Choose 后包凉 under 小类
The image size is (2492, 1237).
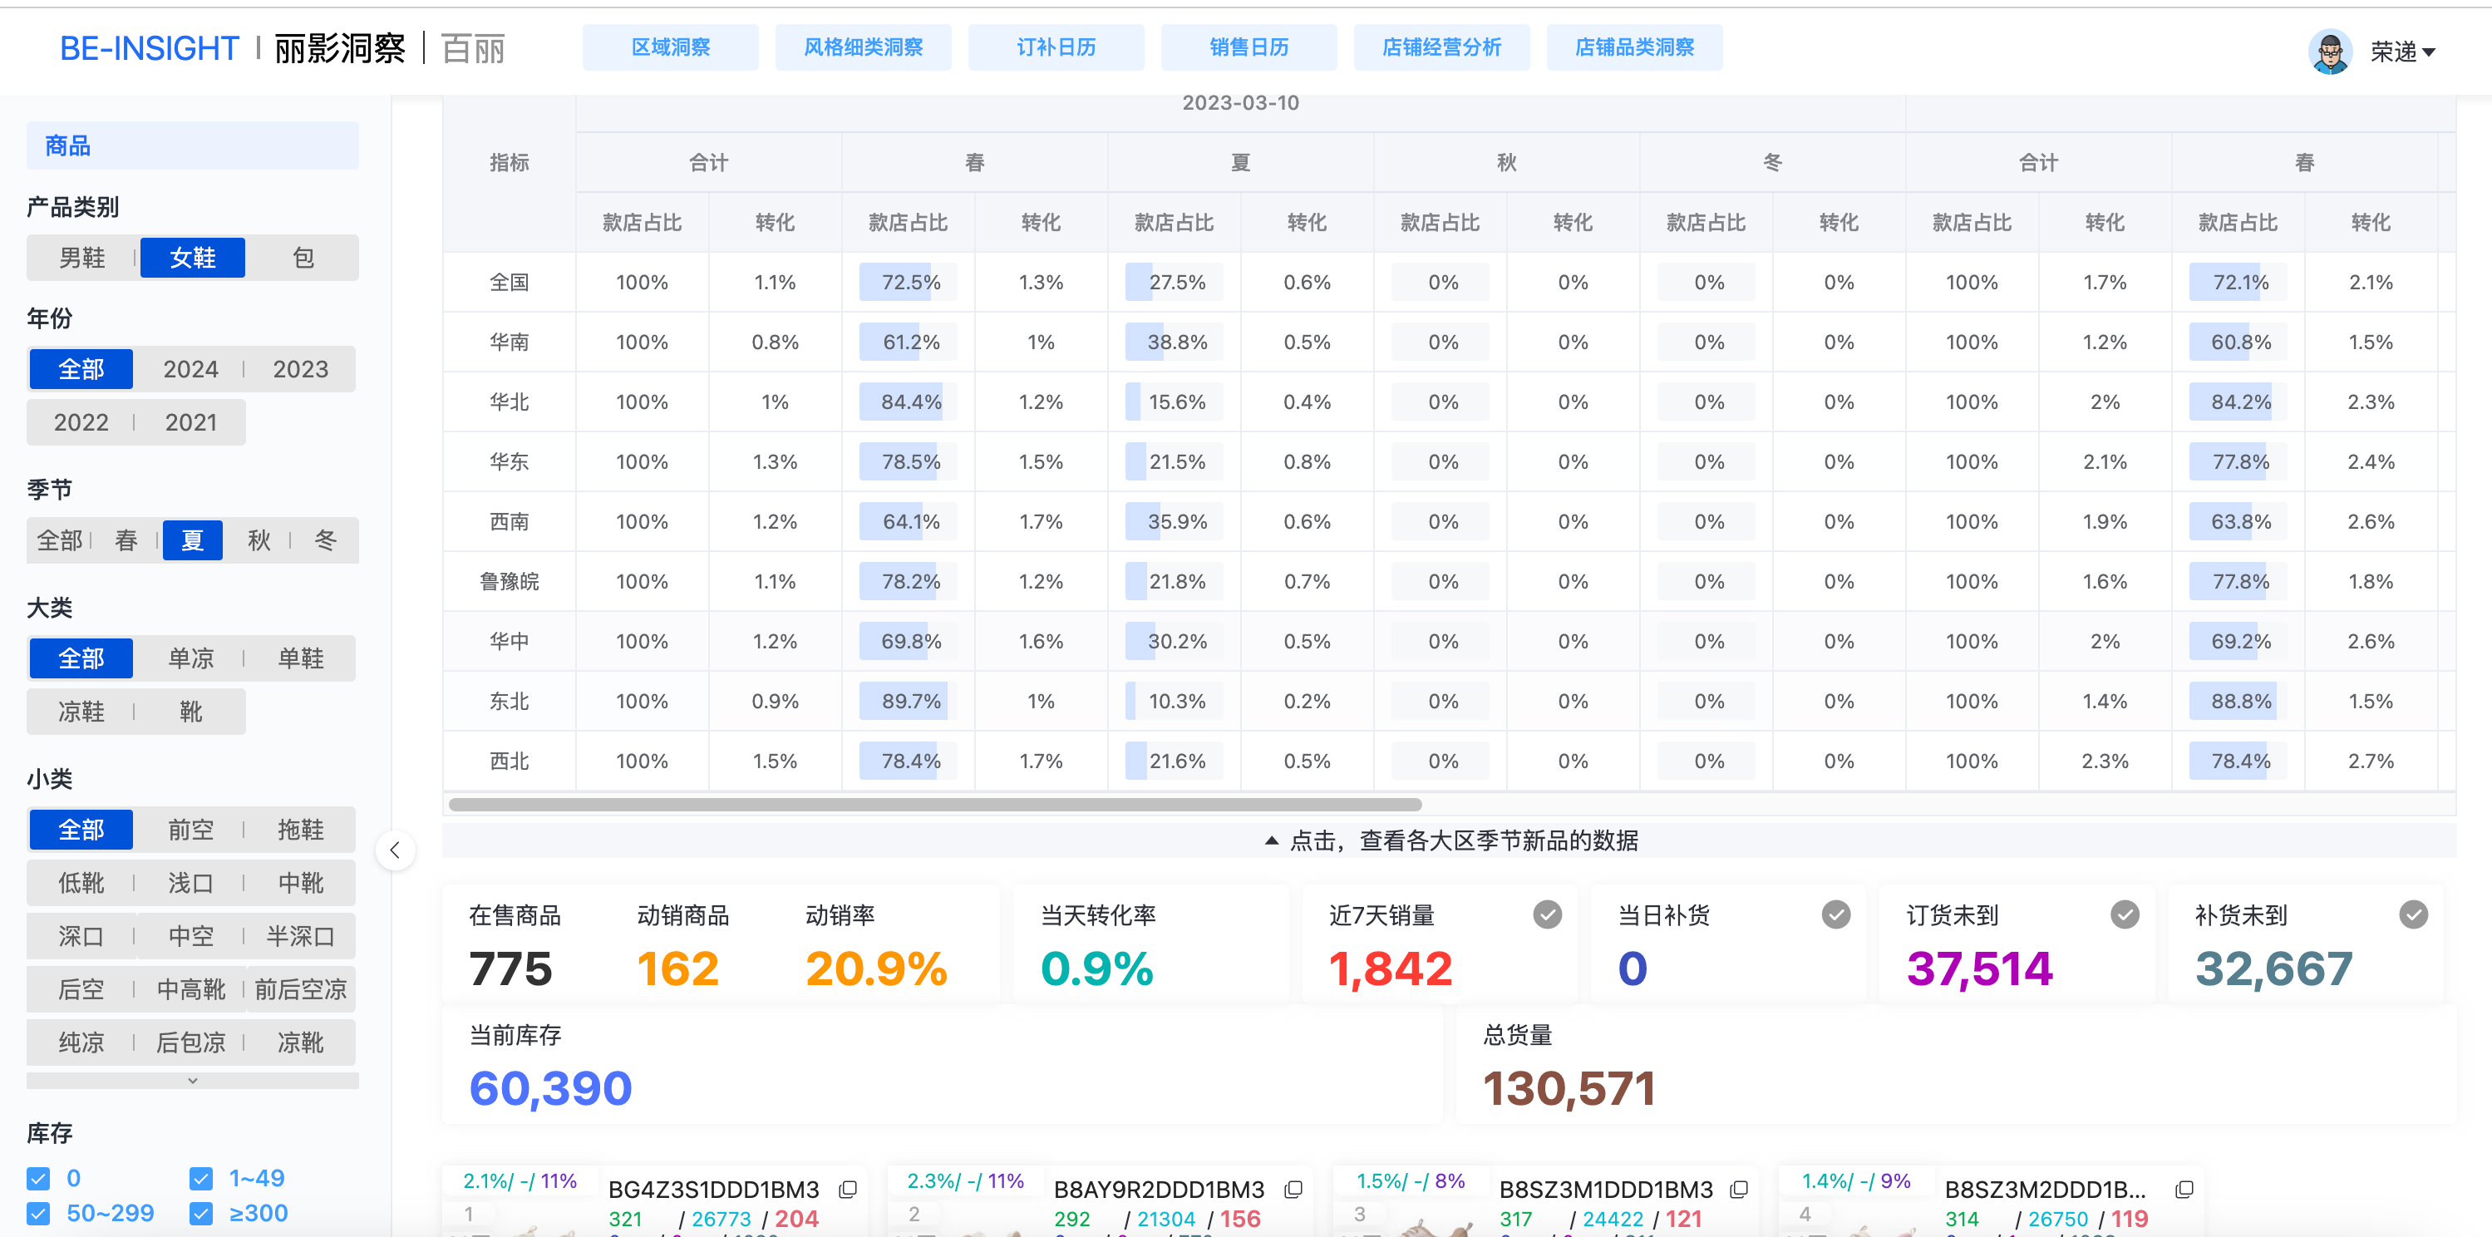pyautogui.click(x=190, y=1042)
